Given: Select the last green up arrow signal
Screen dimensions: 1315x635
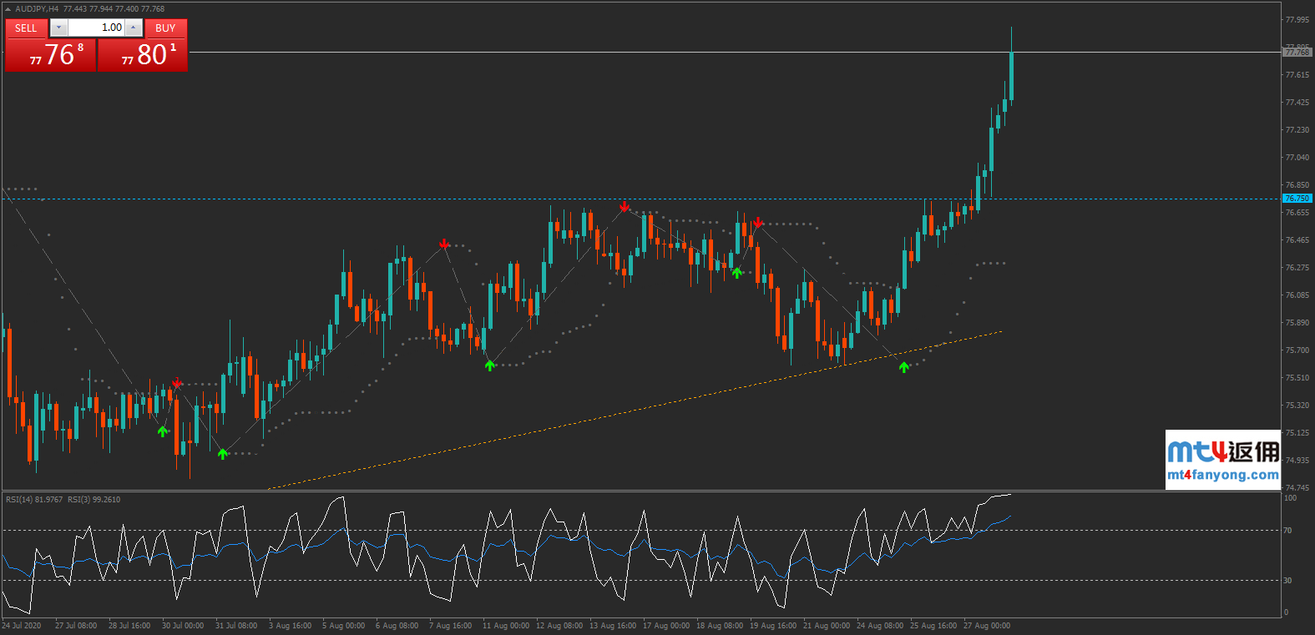Looking at the screenshot, I should pos(904,367).
